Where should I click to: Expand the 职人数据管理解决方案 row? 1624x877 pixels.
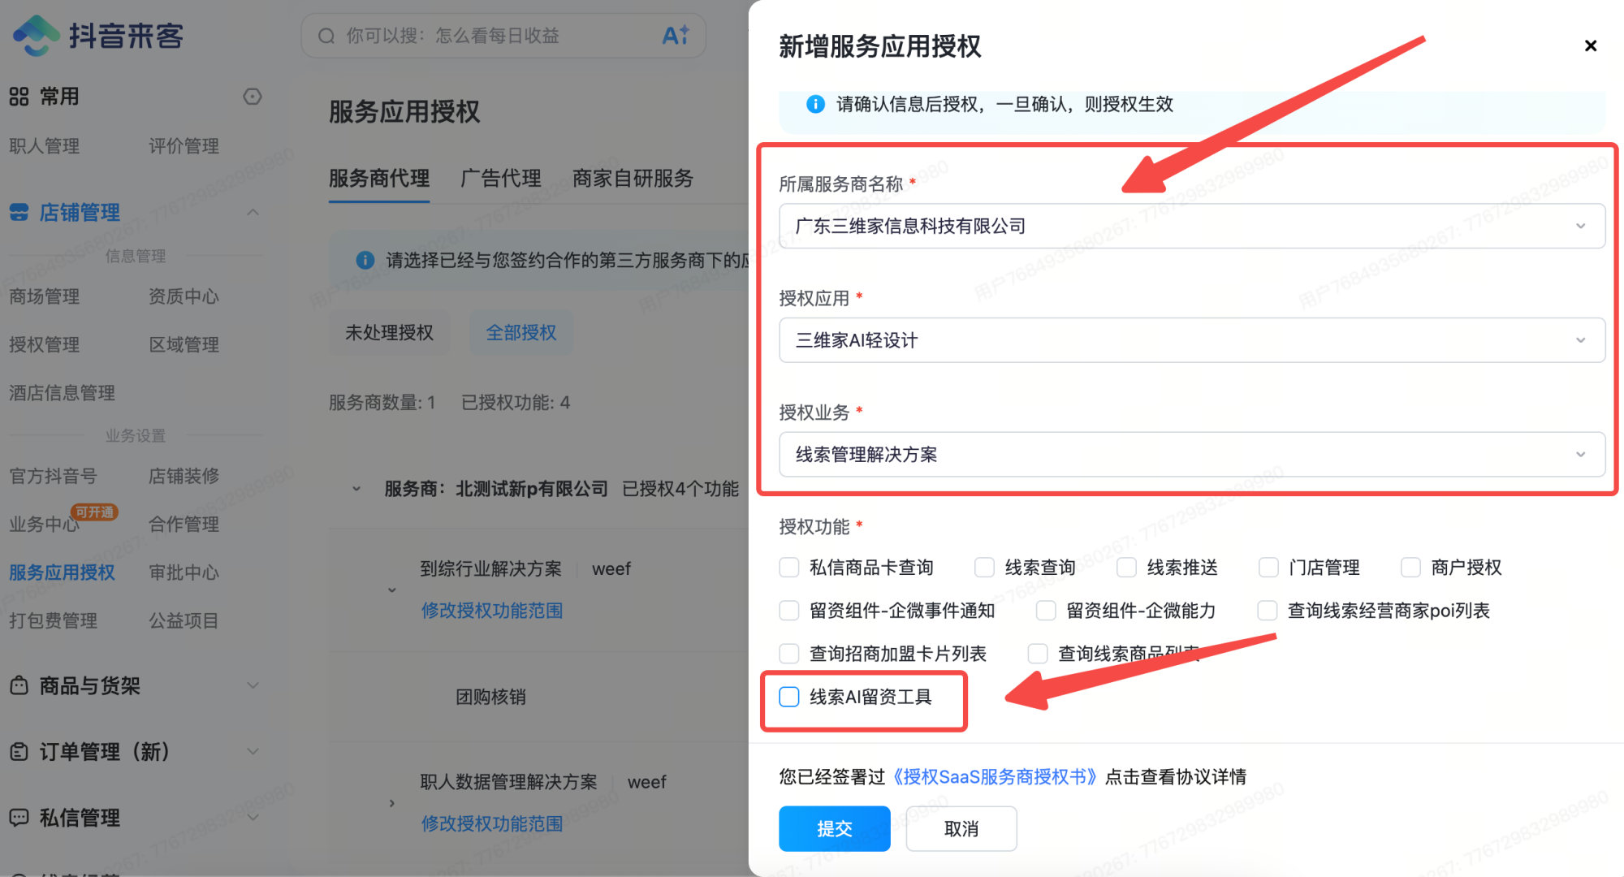coord(391,802)
